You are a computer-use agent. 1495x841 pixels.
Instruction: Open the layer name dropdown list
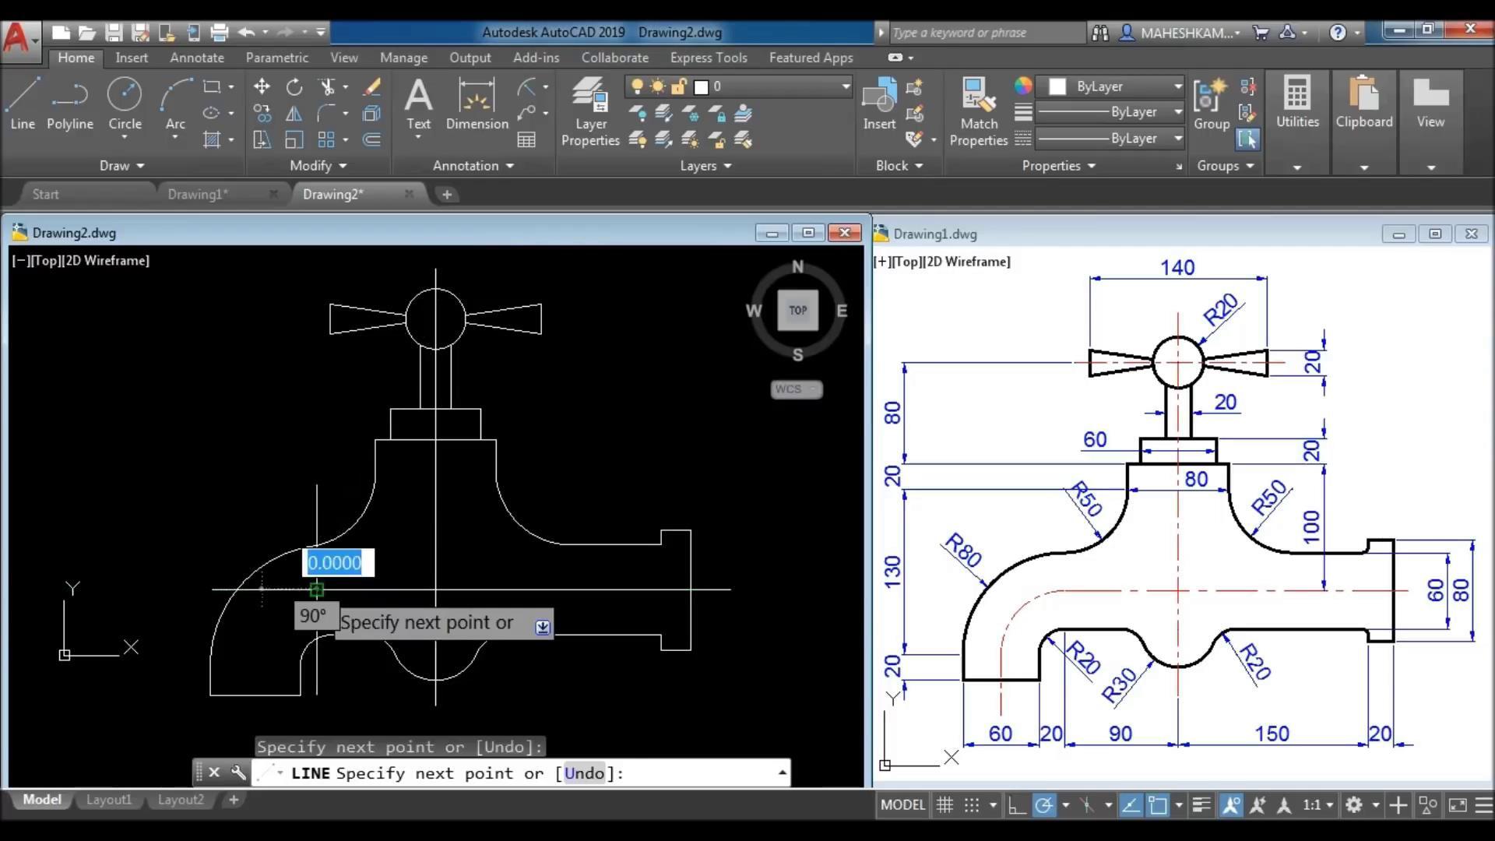(x=845, y=86)
